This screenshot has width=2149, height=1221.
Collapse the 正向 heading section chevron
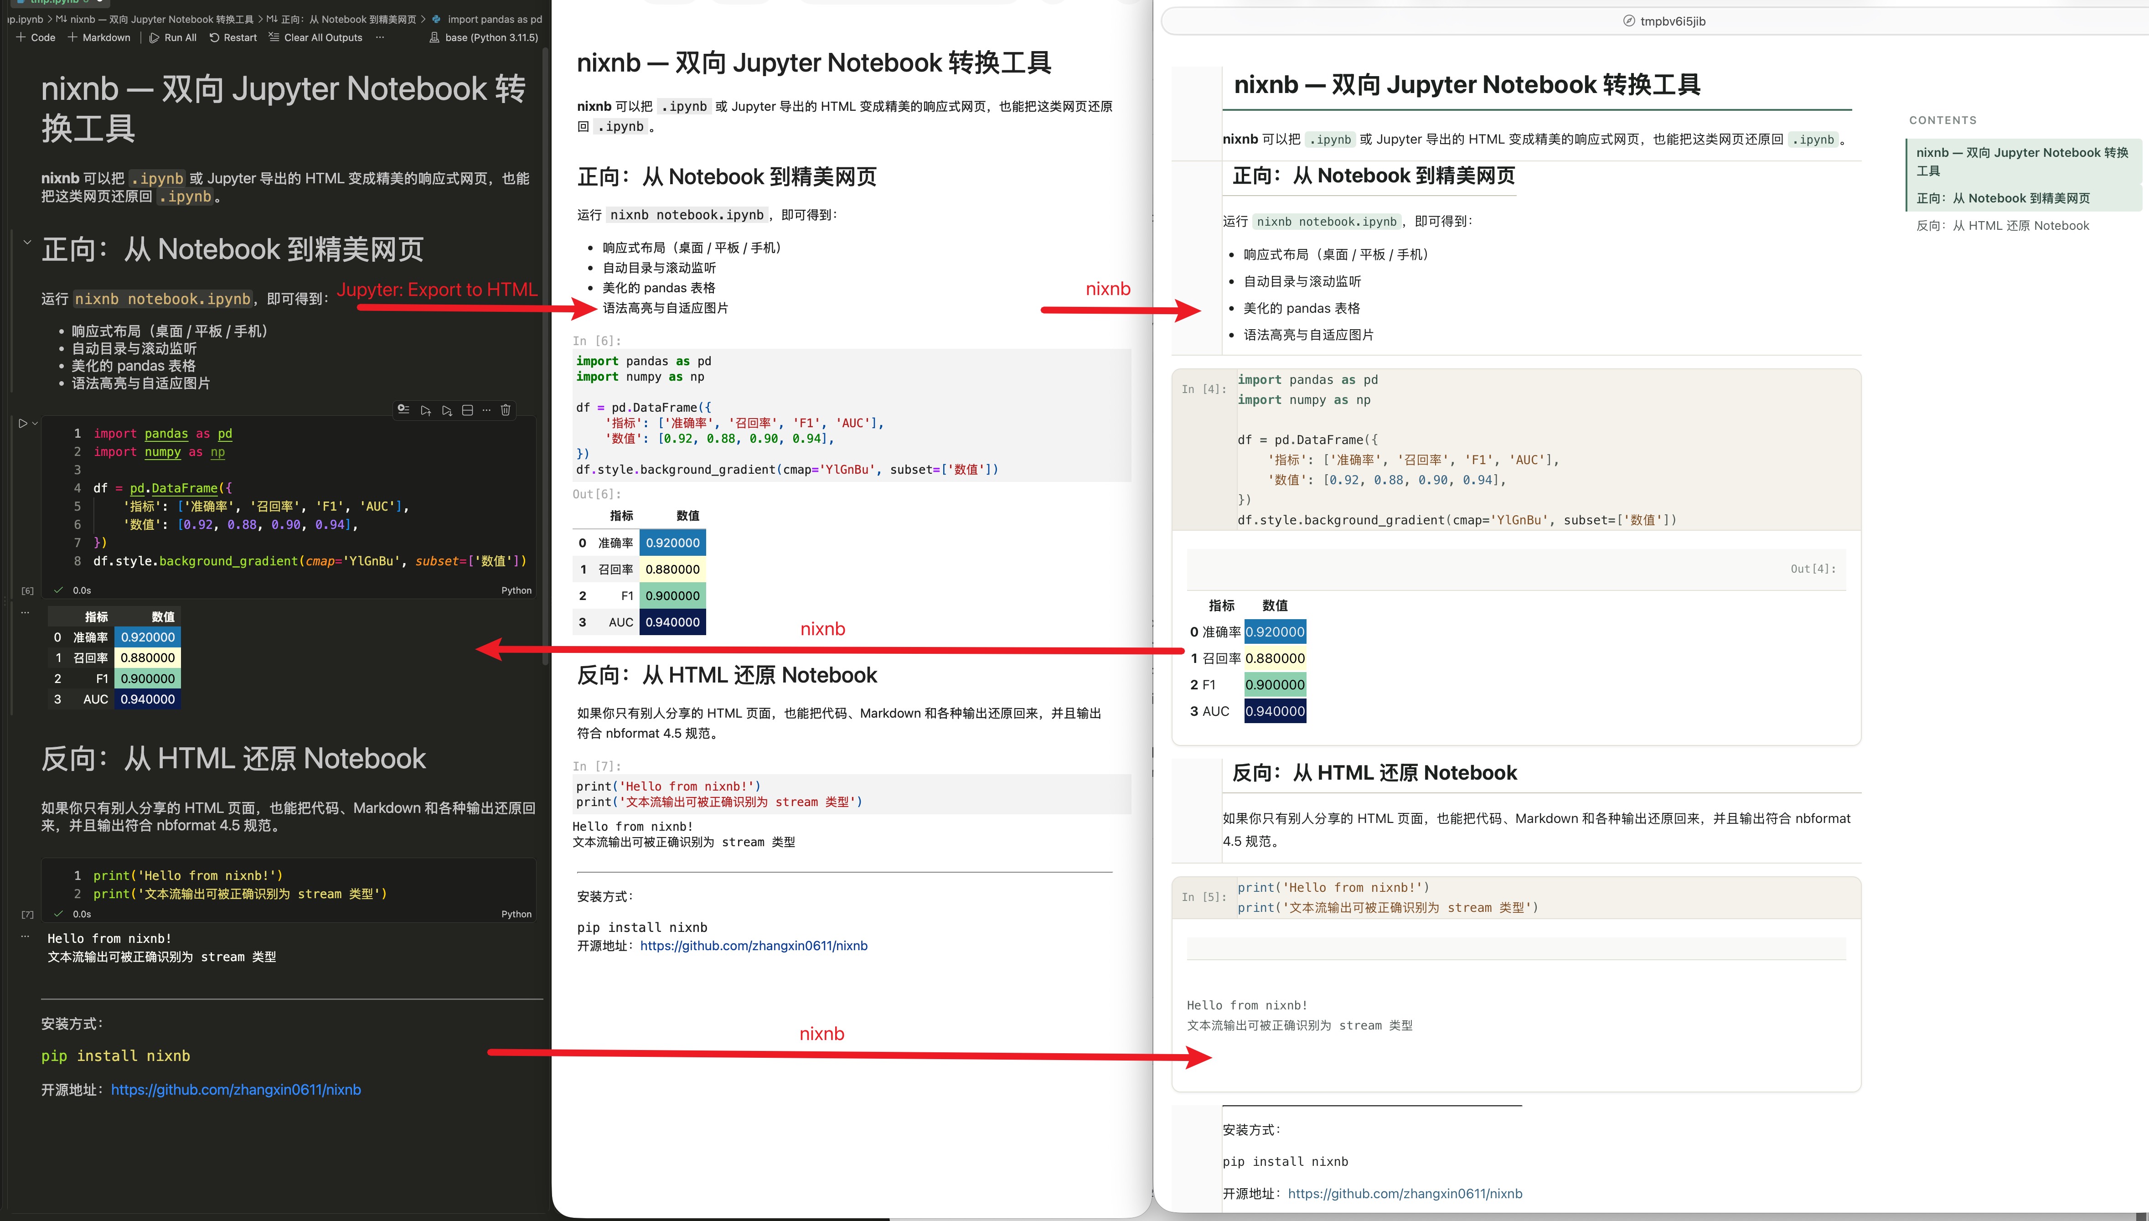27,243
